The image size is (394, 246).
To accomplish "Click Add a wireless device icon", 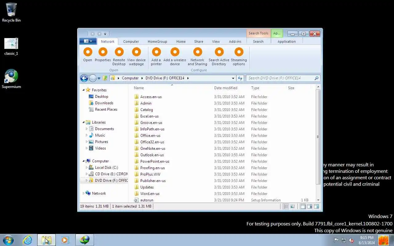I will (175, 52).
